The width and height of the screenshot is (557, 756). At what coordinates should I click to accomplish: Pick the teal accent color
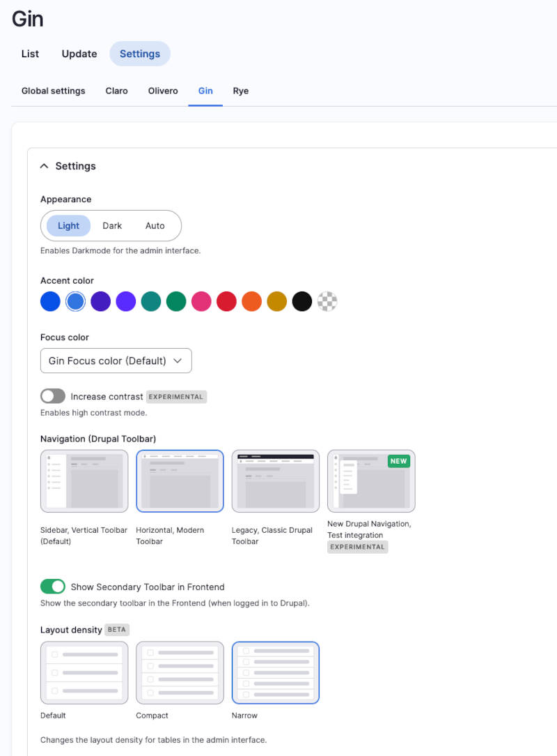[x=151, y=301]
